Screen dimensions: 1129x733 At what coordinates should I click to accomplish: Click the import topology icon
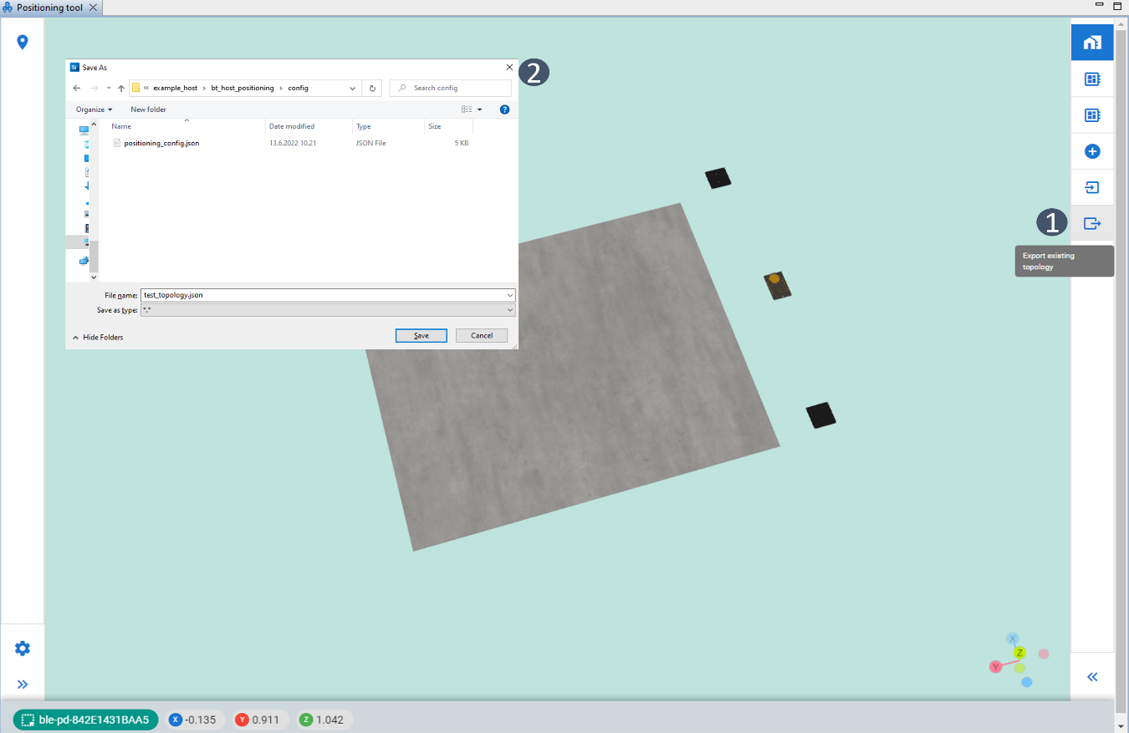[x=1091, y=187]
